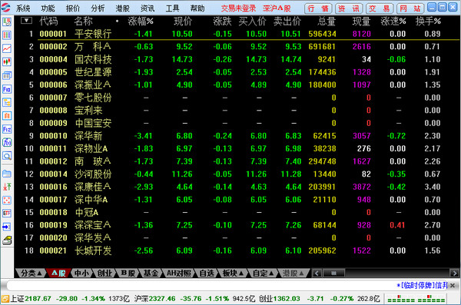Screen dimensions: 461x305
Task: Click the 上证 index value 2187.67
Action: point(38,299)
